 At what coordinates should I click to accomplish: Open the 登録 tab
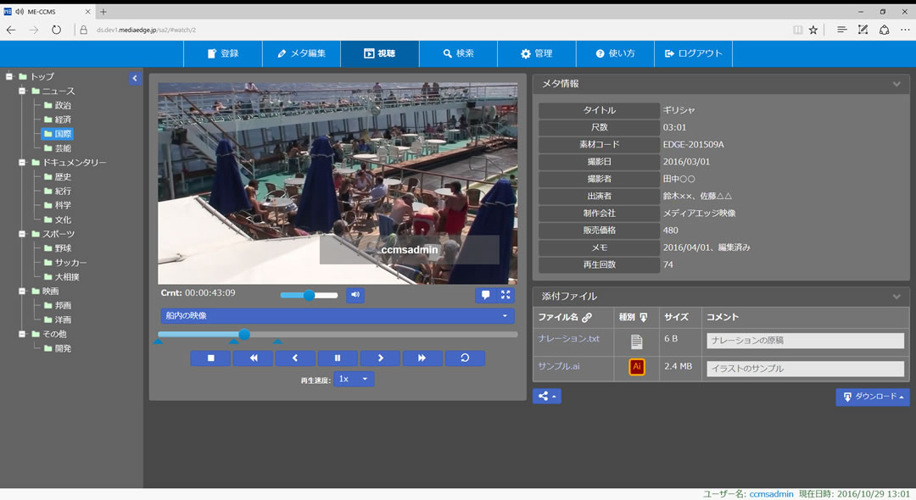point(223,53)
